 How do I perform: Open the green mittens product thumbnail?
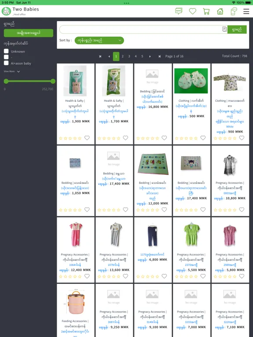(x=191, y=81)
